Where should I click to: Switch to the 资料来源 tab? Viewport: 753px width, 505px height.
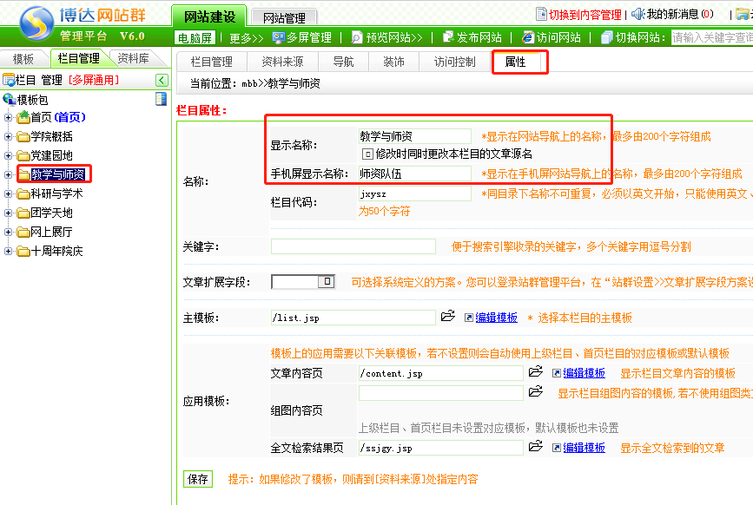[x=282, y=62]
